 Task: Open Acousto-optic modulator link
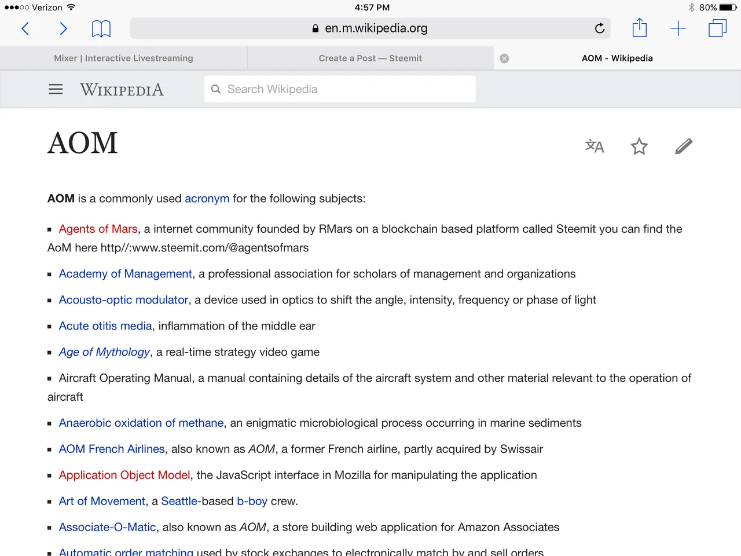(x=124, y=300)
